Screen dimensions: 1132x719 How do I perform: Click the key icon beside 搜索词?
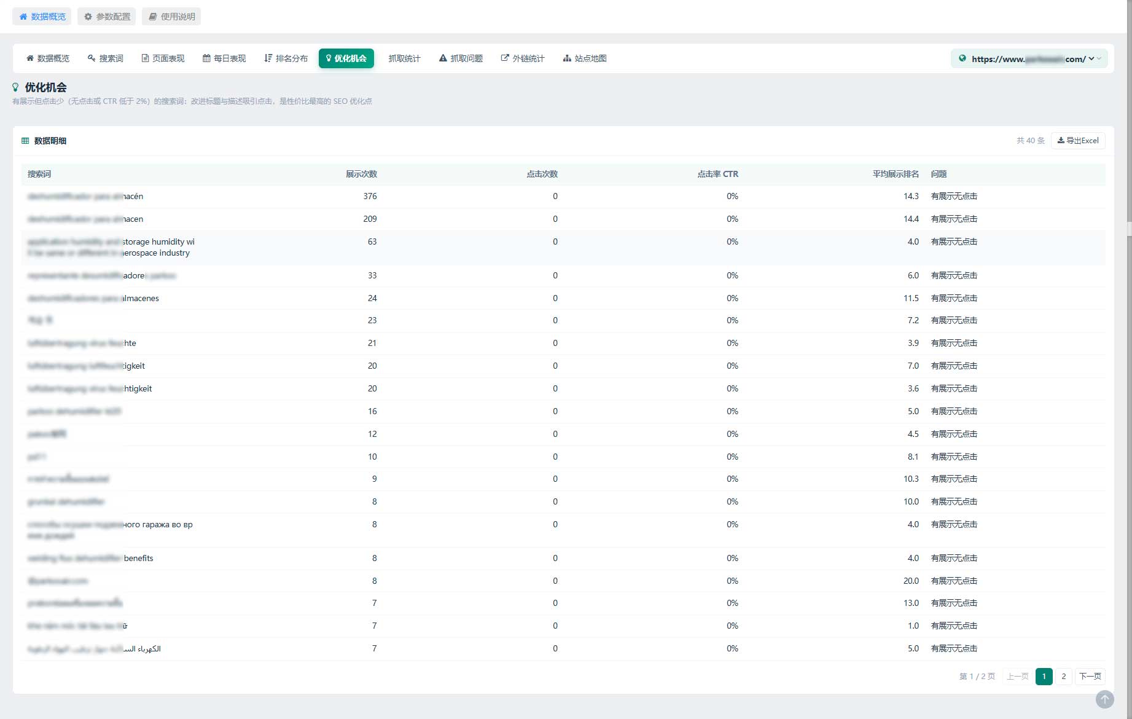click(x=92, y=58)
